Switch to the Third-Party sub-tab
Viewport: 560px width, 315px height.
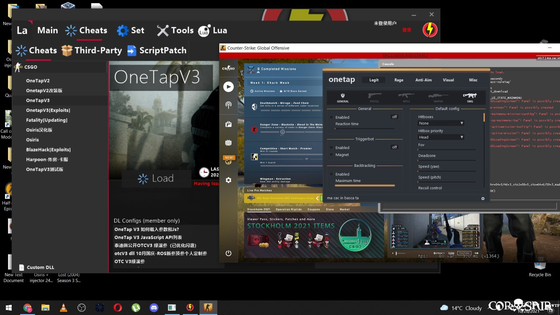[x=92, y=50]
